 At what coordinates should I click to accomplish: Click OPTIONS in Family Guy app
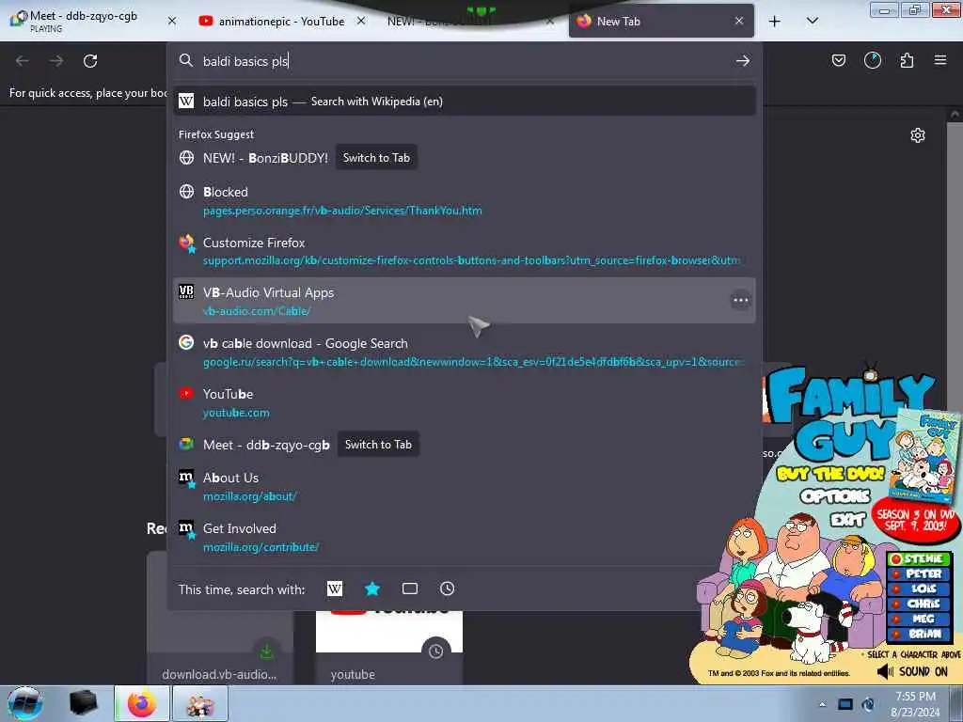pyautogui.click(x=835, y=496)
